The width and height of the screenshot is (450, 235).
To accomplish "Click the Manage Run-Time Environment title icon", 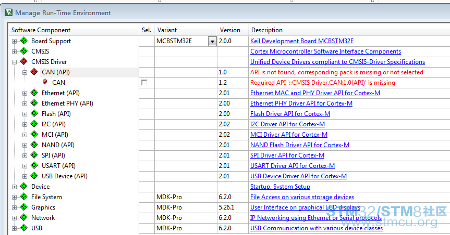I will pos(9,12).
